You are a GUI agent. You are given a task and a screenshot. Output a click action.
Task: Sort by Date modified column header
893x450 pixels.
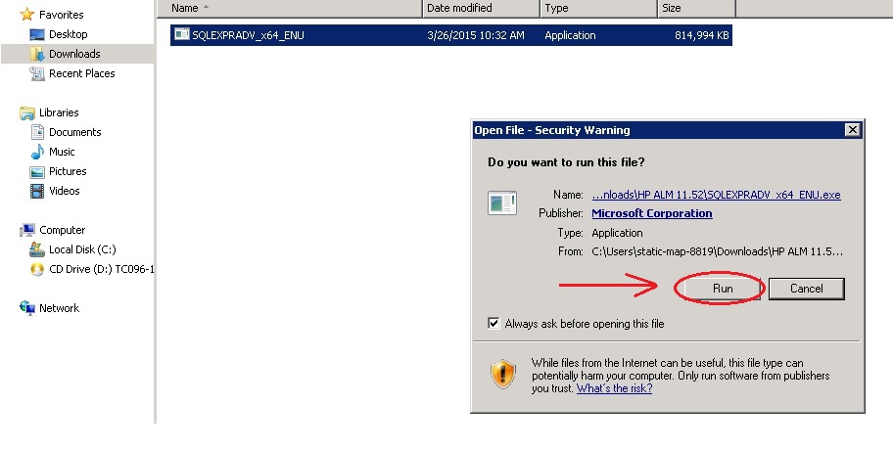[481, 8]
